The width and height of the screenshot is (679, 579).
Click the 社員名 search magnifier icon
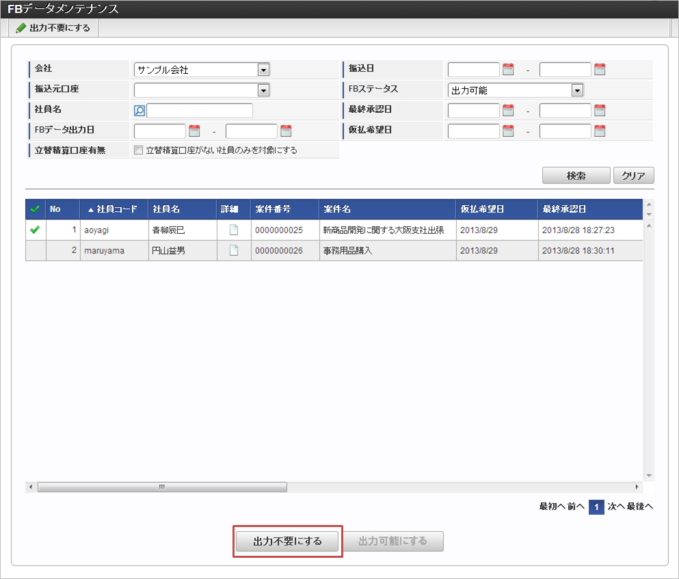[x=139, y=111]
